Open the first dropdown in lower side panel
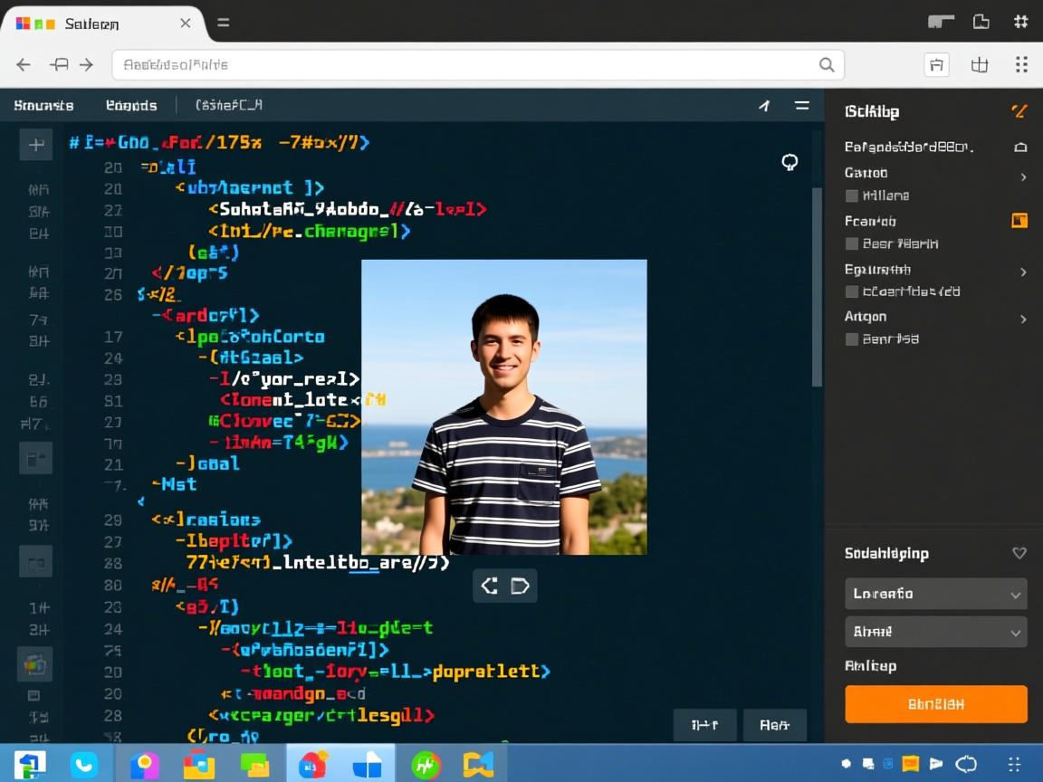This screenshot has width=1043, height=782. click(935, 594)
